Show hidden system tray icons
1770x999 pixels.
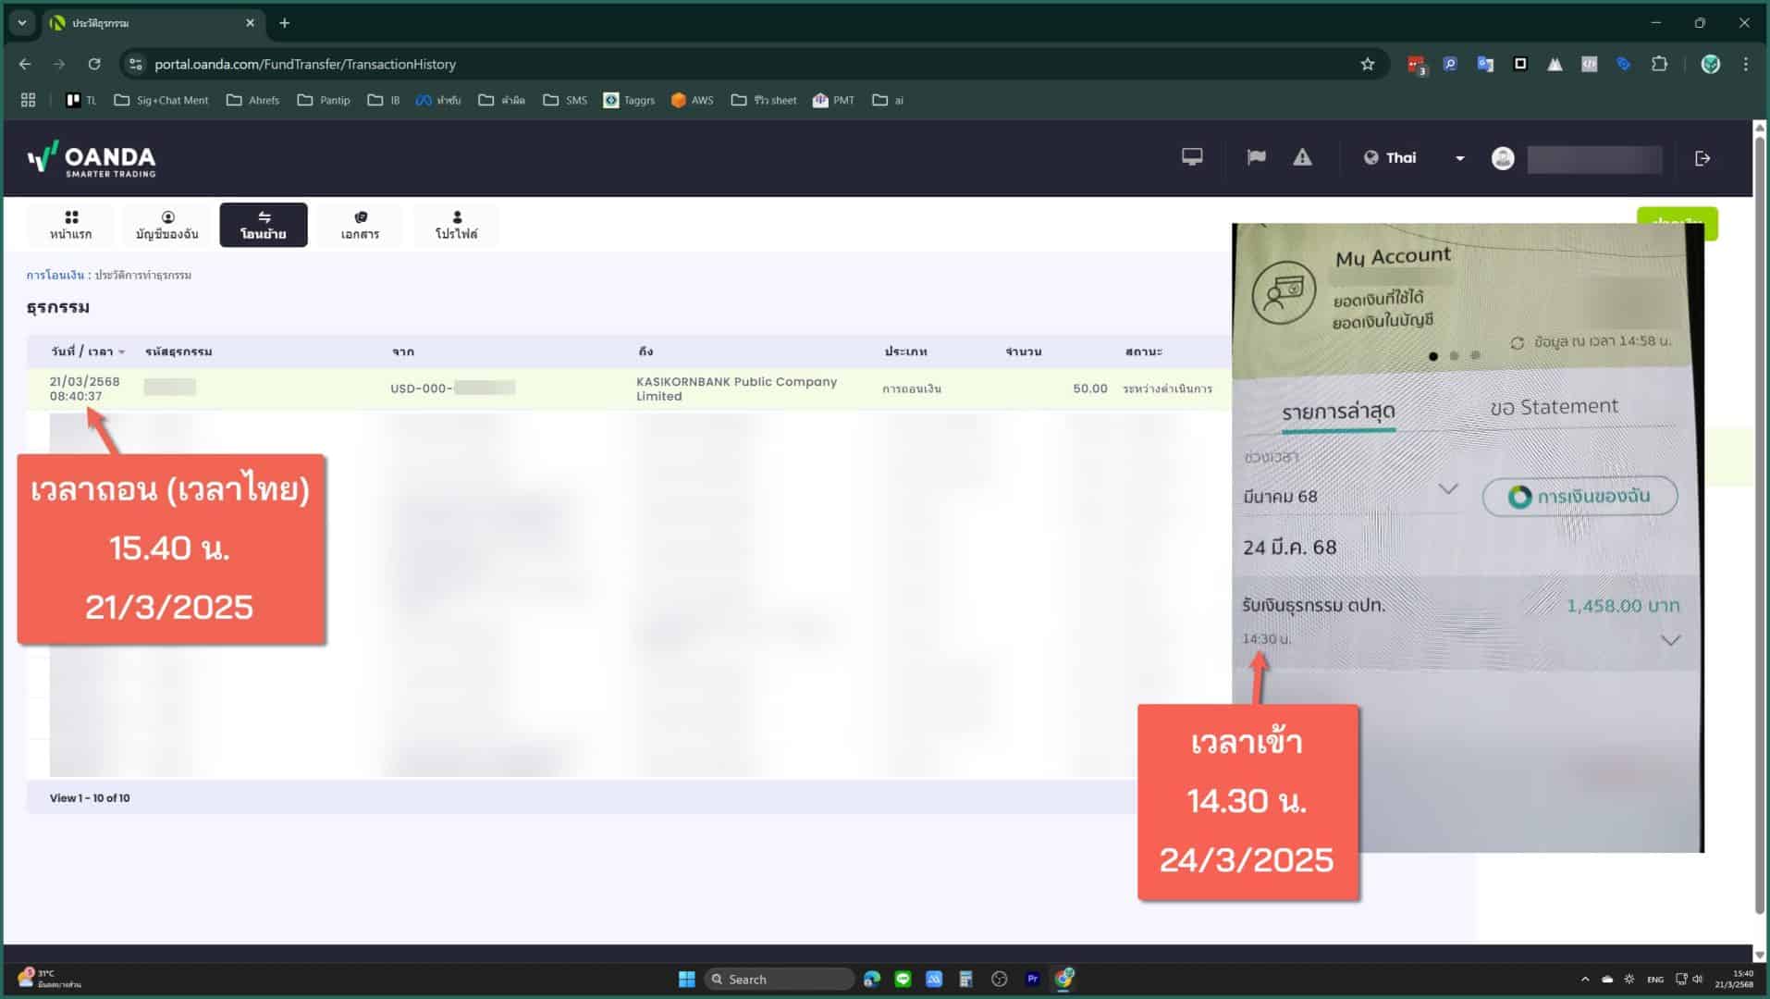click(x=1585, y=979)
